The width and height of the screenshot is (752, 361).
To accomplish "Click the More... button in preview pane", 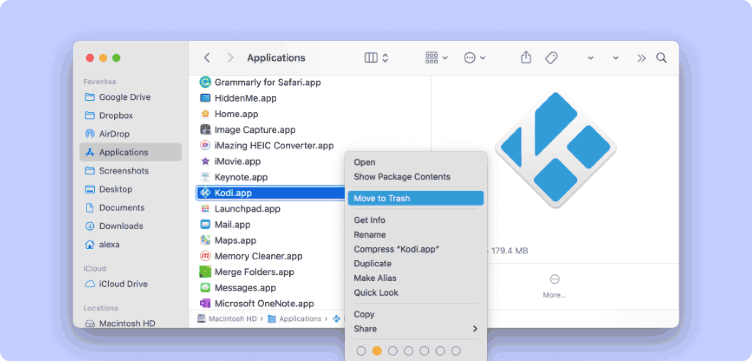I will point(554,286).
